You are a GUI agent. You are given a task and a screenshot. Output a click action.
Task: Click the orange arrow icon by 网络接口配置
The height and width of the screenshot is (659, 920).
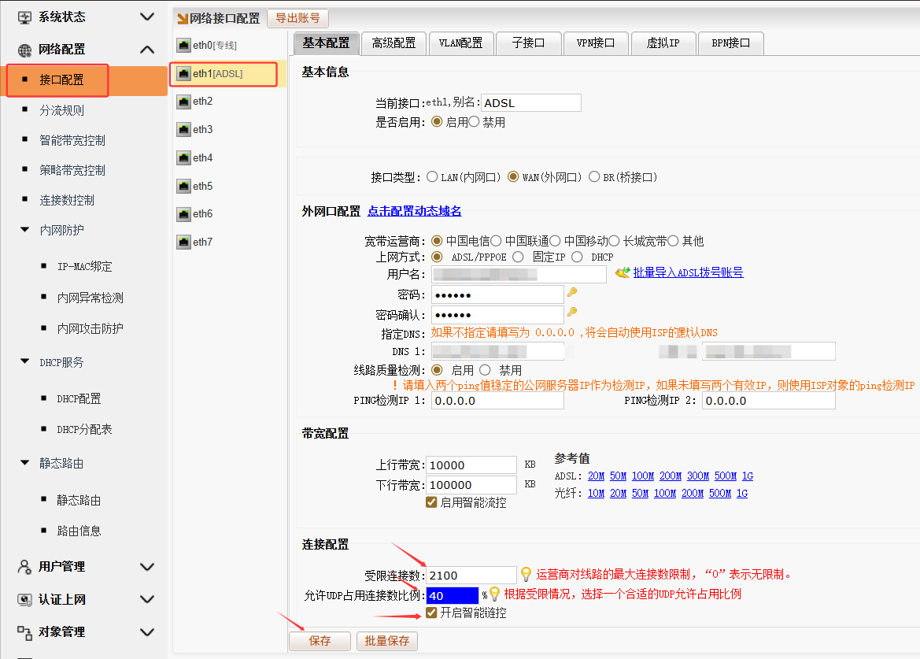pos(183,19)
